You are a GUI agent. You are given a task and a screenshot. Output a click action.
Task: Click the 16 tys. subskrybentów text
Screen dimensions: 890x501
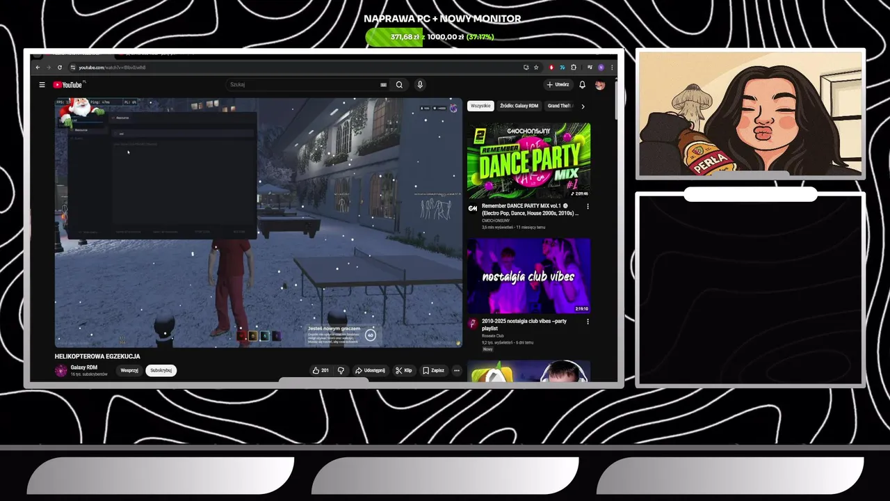89,374
